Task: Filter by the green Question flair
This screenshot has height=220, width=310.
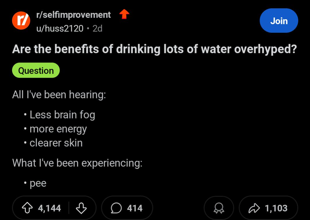Action: coord(36,71)
